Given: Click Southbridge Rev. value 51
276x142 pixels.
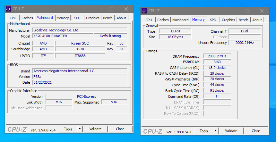Looking at the screenshot, I should 122,49.
